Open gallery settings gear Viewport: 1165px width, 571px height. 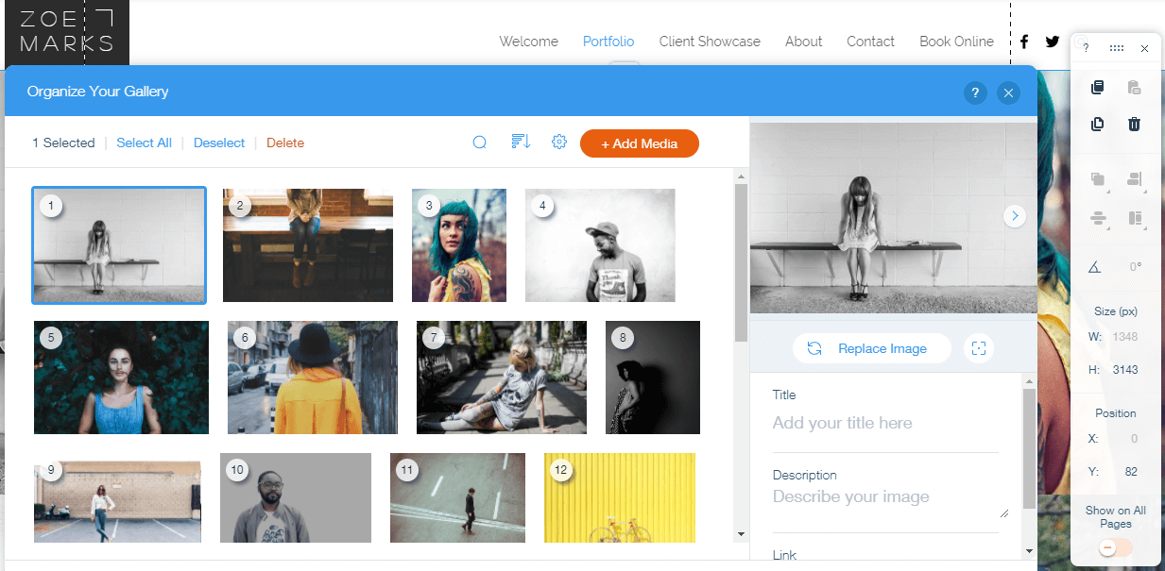tap(559, 142)
